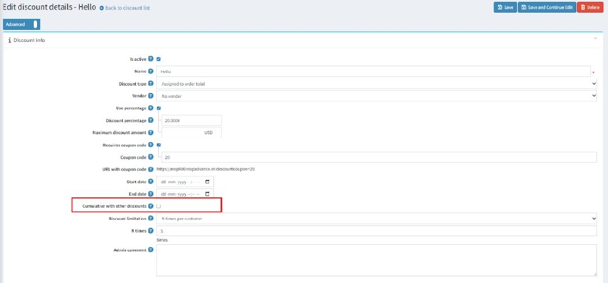Viewport: 608px width, 283px height.
Task: Open the Vendor dropdown
Action: coord(376,96)
